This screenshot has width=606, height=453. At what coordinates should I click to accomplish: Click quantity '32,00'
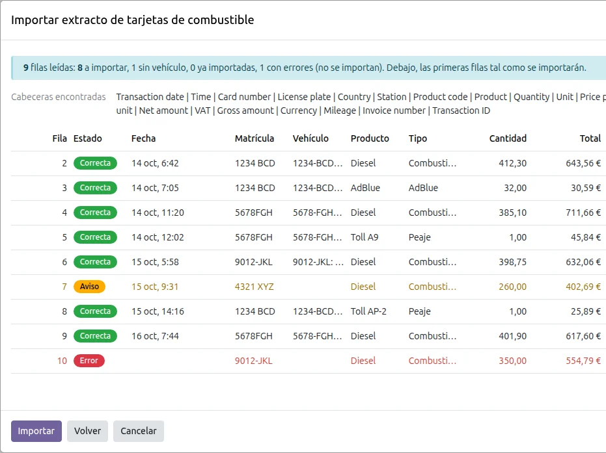pyautogui.click(x=515, y=188)
